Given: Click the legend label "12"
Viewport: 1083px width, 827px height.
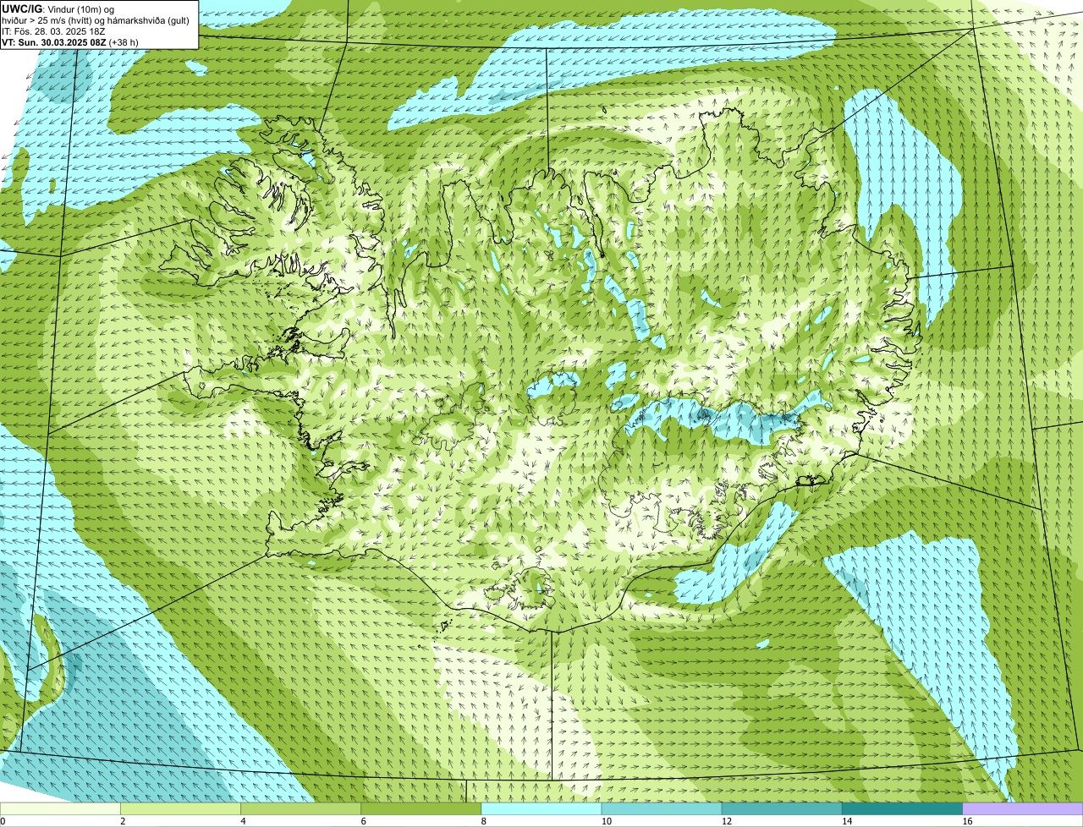Looking at the screenshot, I should click(x=726, y=821).
